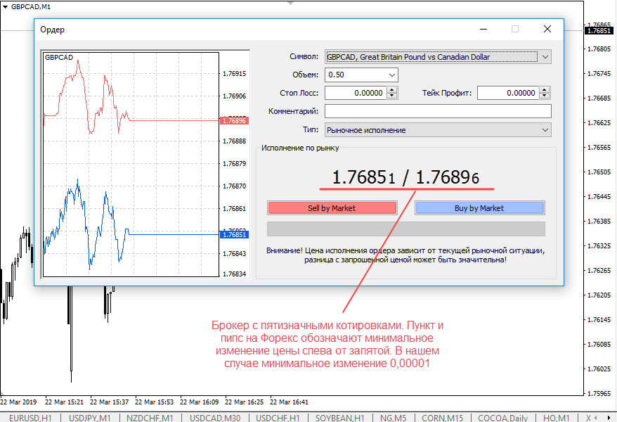Close the Order dialog window
This screenshot has width=617, height=422.
pos(547,29)
